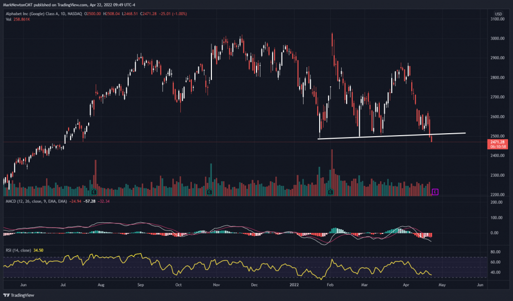513x301 pixels.
Task: Click the 2022 label on the time axis
Action: point(293,284)
